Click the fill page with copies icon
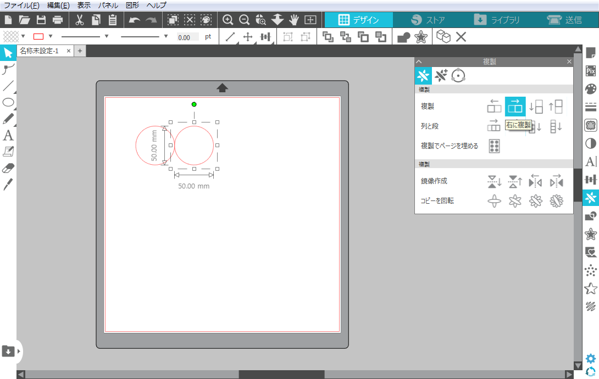Image resolution: width=599 pixels, height=379 pixels. point(494,146)
